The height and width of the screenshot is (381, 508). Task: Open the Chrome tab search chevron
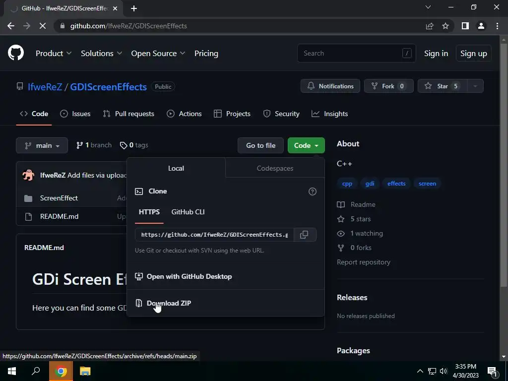point(428,7)
